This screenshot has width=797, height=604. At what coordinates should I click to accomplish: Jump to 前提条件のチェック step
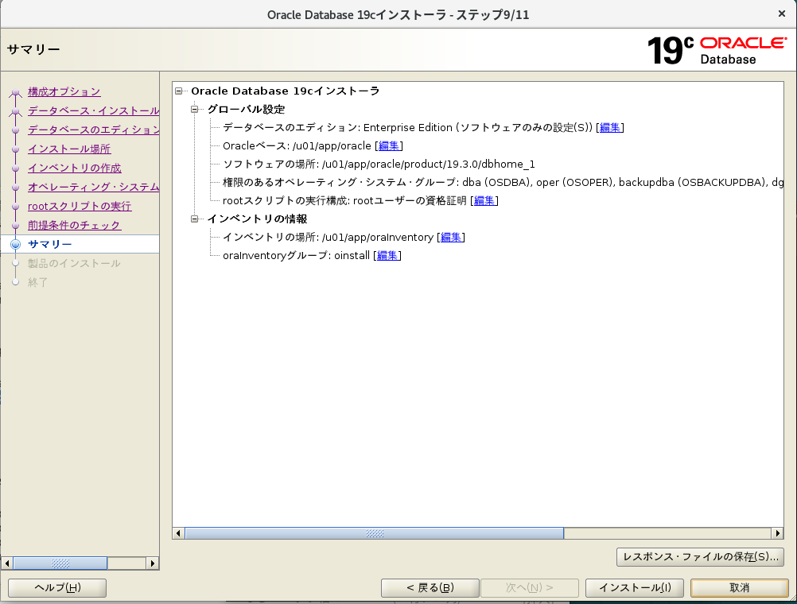tap(74, 225)
